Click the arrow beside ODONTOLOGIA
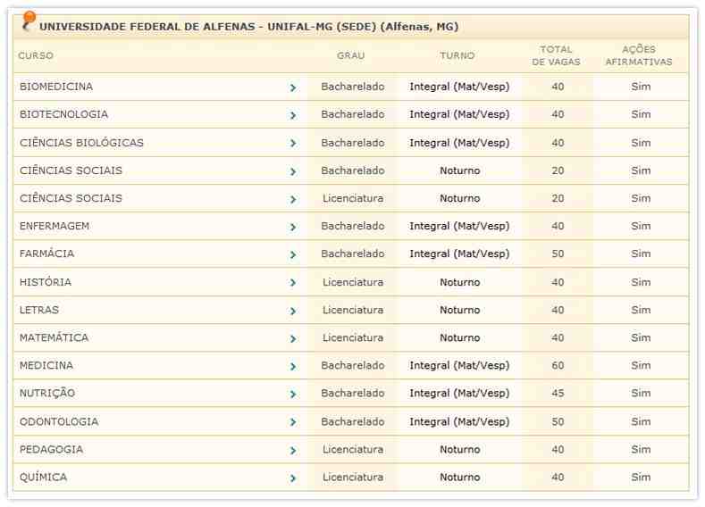 point(293,422)
